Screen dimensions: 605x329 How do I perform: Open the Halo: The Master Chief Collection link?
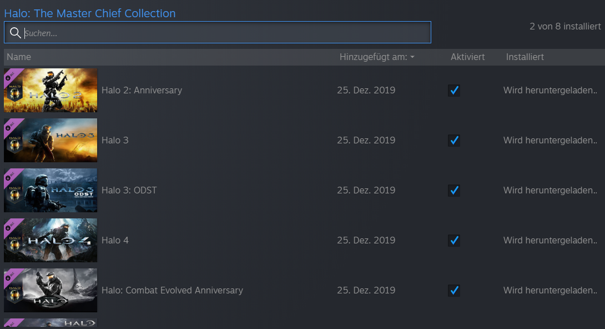90,13
